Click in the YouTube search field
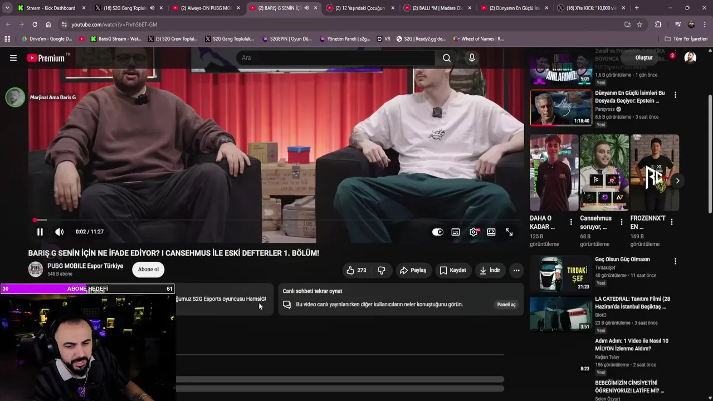The width and height of the screenshot is (713, 401). point(335,58)
